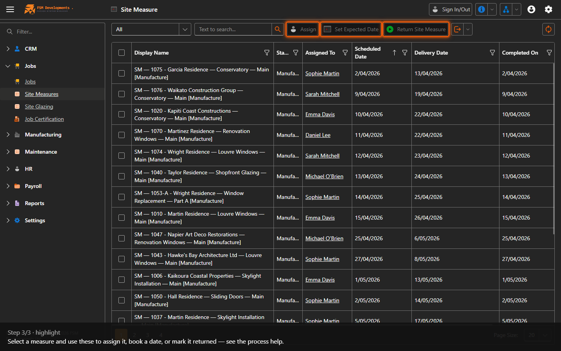Screen dimensions: 561x351
Task: Open the user account profile icon
Action: (531, 9)
